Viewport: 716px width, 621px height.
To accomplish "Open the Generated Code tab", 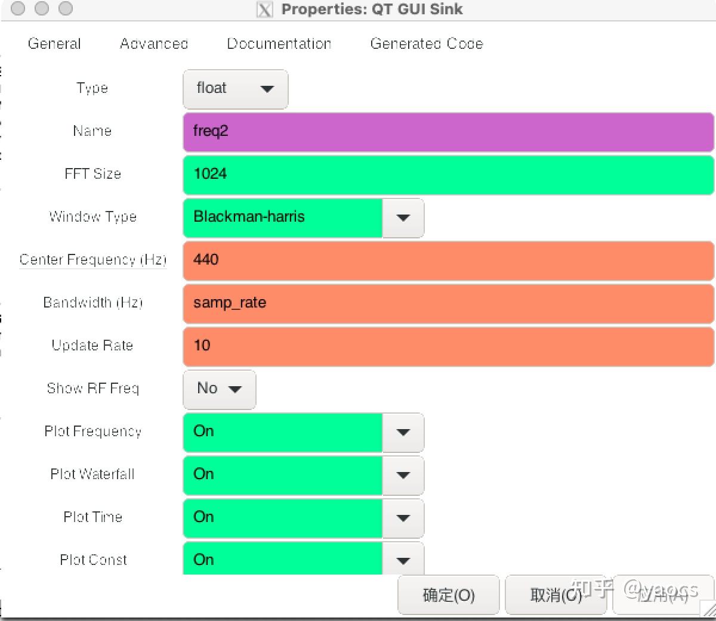I will point(427,44).
